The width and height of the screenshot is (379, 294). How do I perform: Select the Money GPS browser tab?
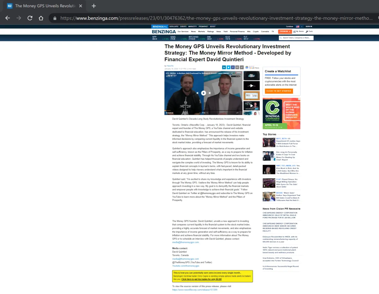45,6
